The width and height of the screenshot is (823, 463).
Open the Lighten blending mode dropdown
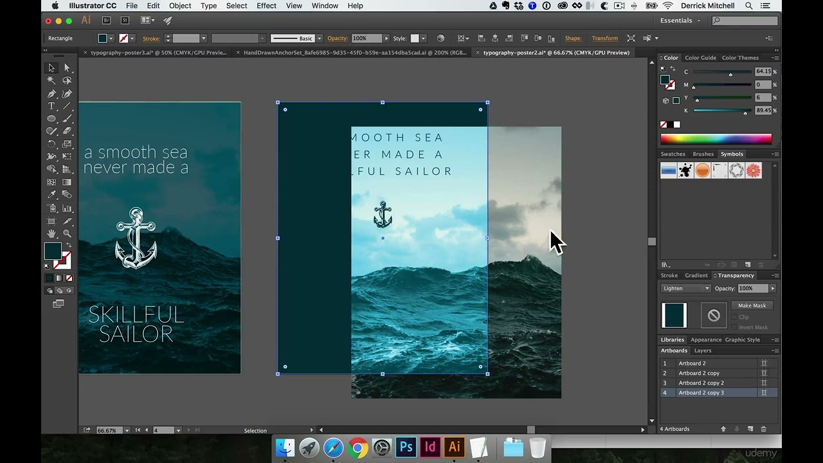686,288
